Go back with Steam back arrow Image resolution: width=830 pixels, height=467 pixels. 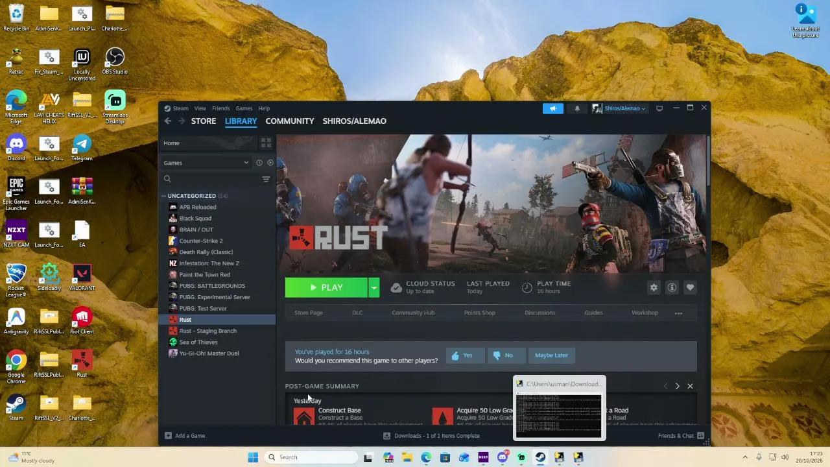click(168, 121)
